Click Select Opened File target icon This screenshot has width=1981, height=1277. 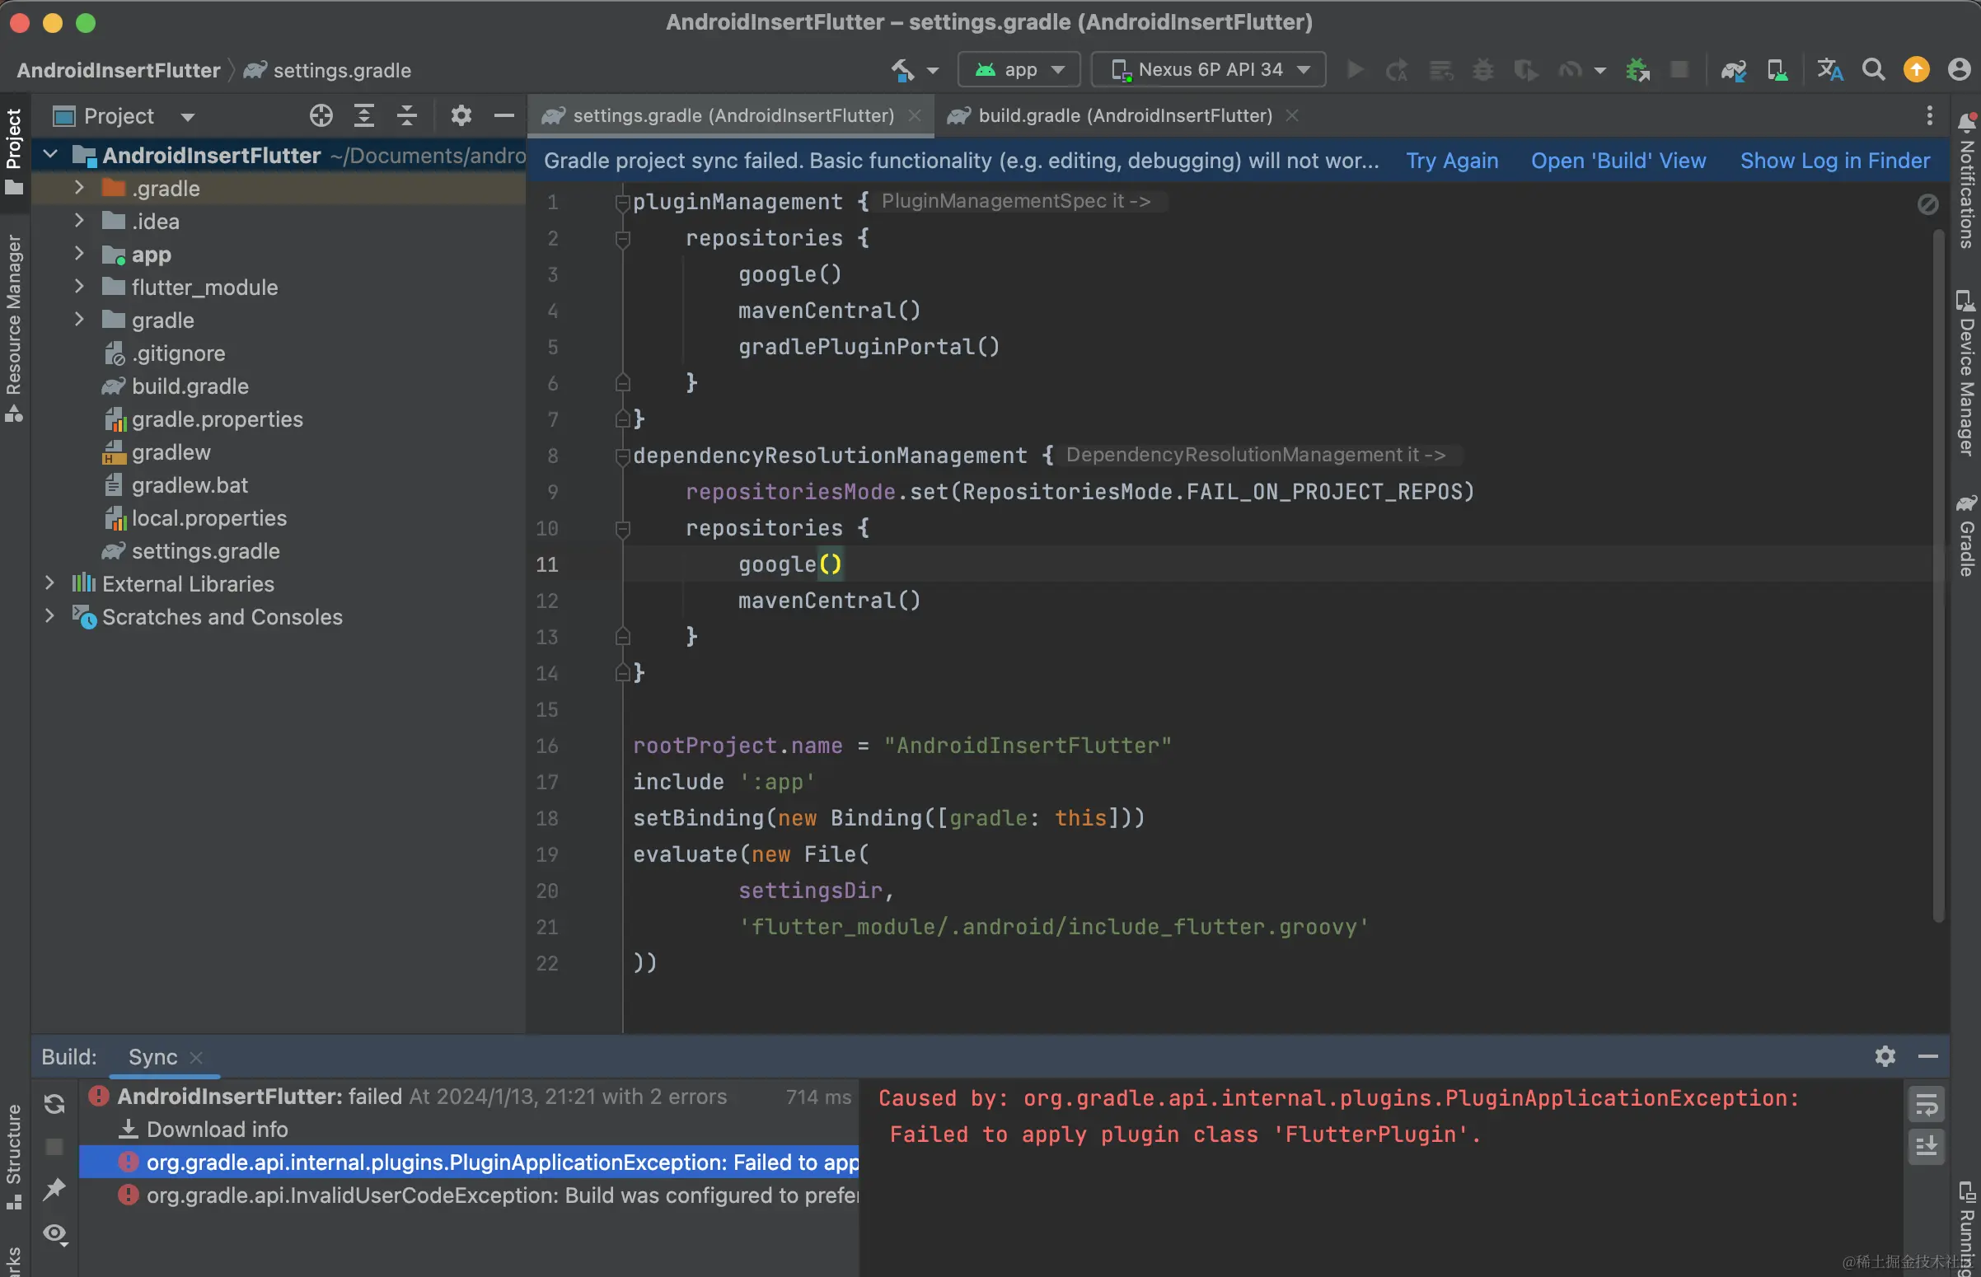click(x=321, y=116)
